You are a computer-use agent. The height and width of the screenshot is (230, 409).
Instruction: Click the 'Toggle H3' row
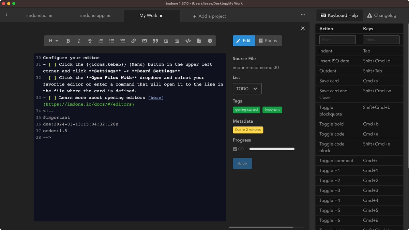[x=359, y=190]
